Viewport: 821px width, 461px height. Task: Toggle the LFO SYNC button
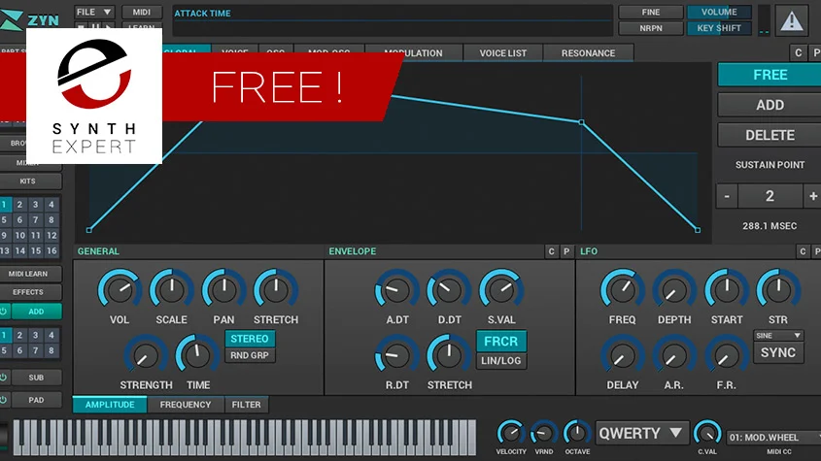(778, 352)
